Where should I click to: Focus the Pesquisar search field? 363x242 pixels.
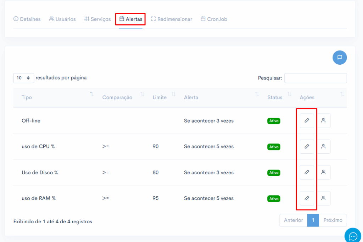click(x=315, y=78)
